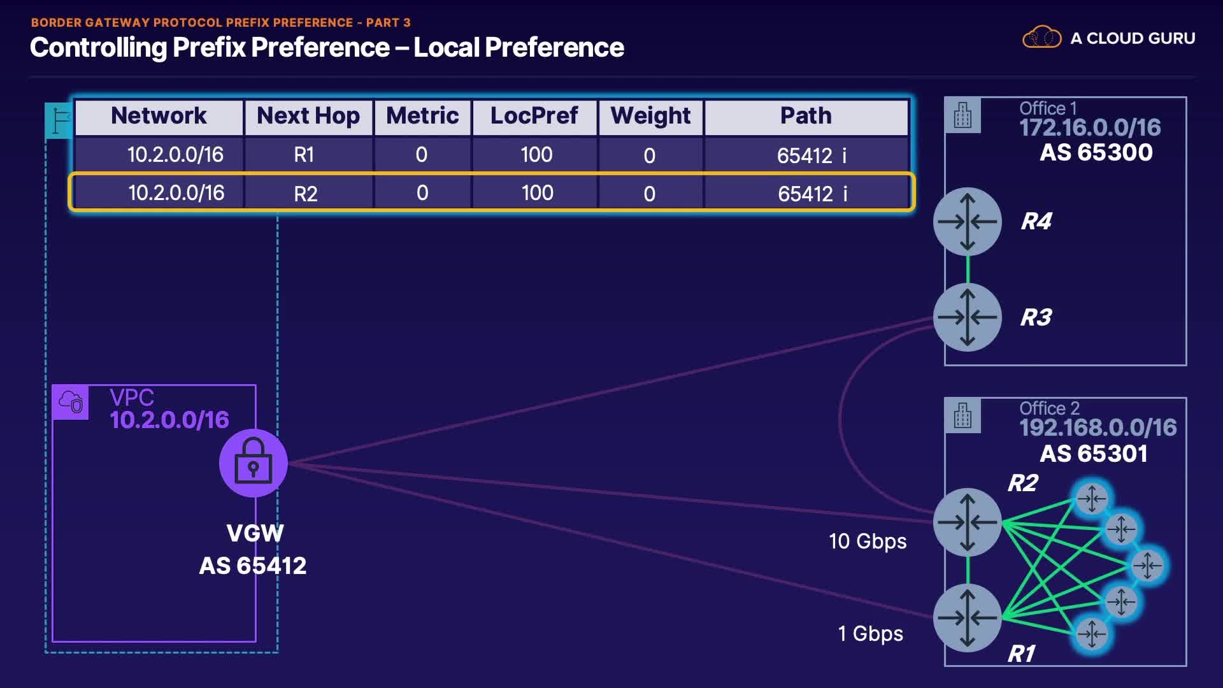Click the Path column header
The height and width of the screenshot is (688, 1223).
tap(806, 116)
